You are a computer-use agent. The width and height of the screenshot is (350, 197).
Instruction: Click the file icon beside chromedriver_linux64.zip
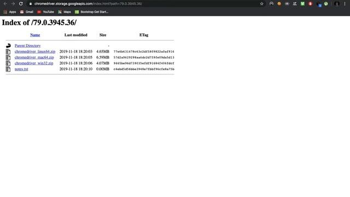(x=8, y=51)
